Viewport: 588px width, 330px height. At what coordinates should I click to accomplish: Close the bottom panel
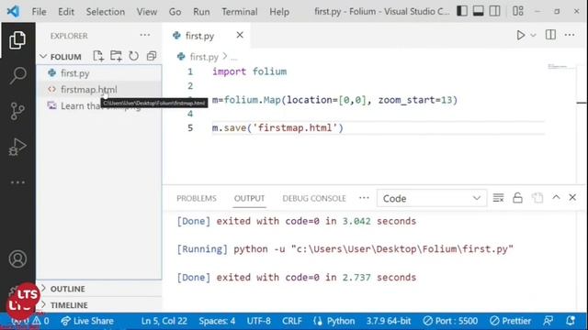click(572, 197)
